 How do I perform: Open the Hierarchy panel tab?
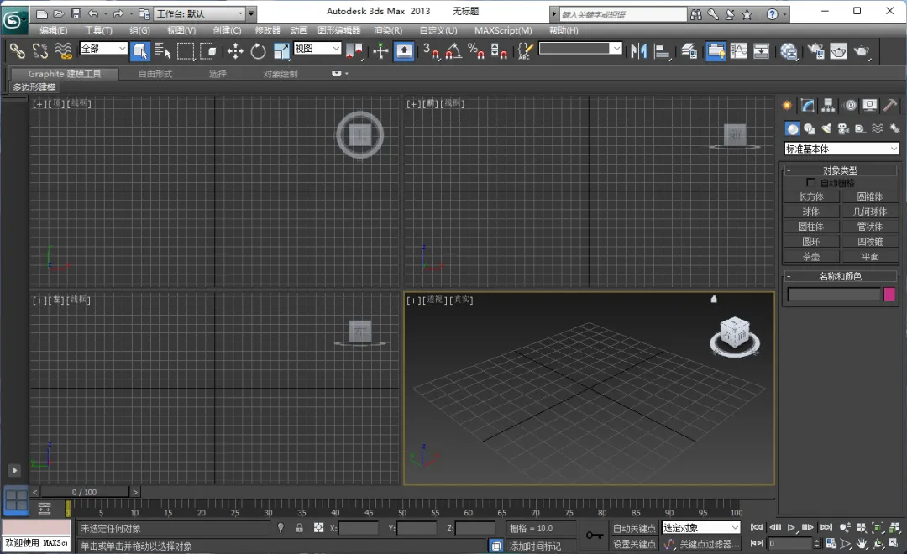click(828, 106)
